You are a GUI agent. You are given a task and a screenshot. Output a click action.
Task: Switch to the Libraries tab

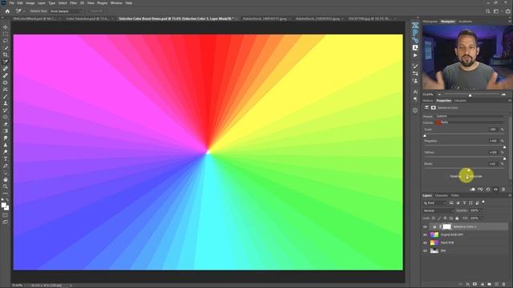pyautogui.click(x=460, y=101)
